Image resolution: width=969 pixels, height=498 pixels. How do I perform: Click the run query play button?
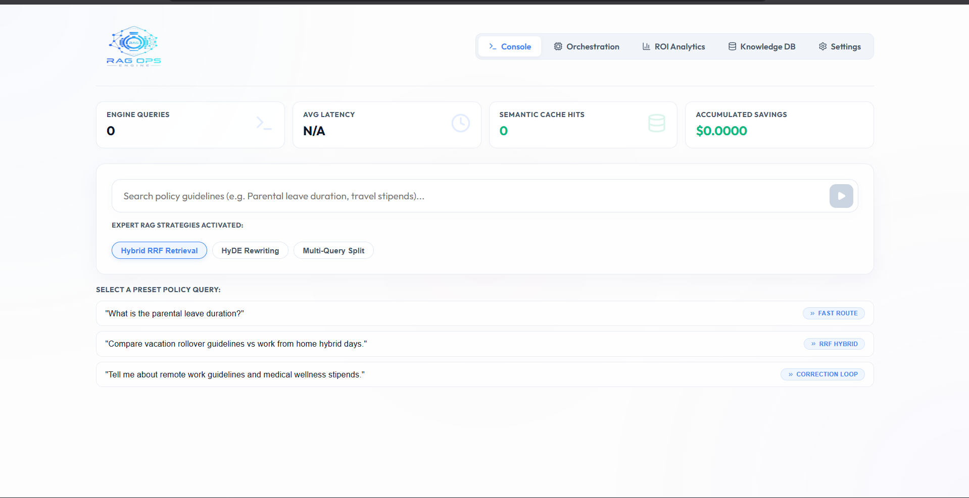841,196
